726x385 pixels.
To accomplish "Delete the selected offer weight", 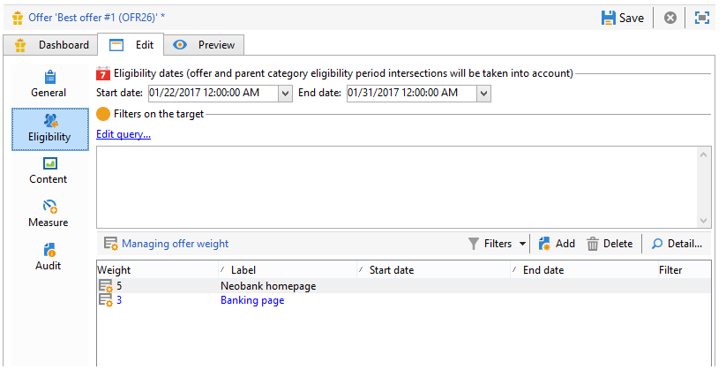I will tap(610, 244).
